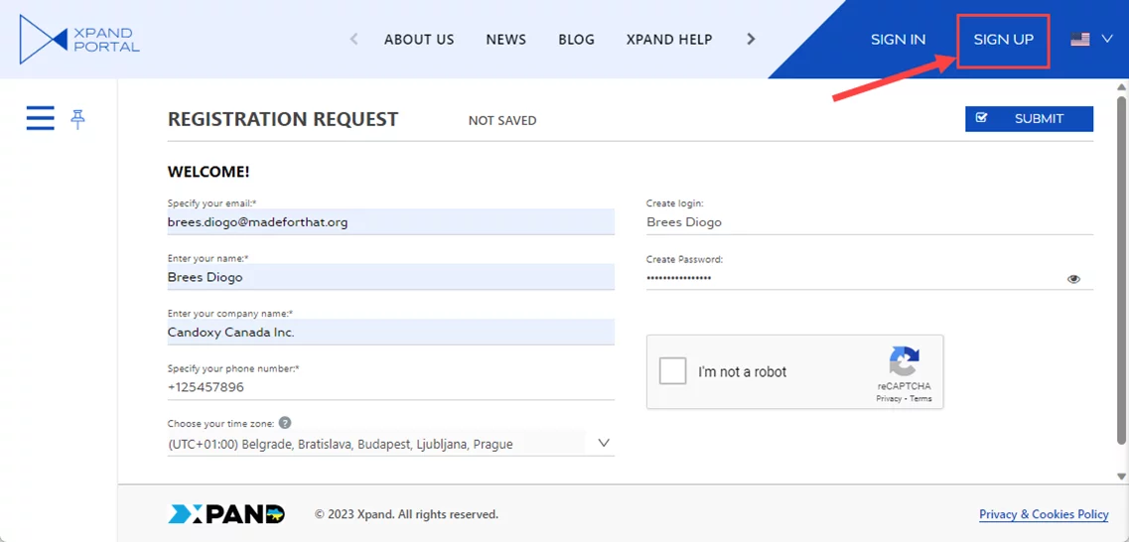Open the About Us menu item
1129x542 pixels.
click(x=419, y=40)
